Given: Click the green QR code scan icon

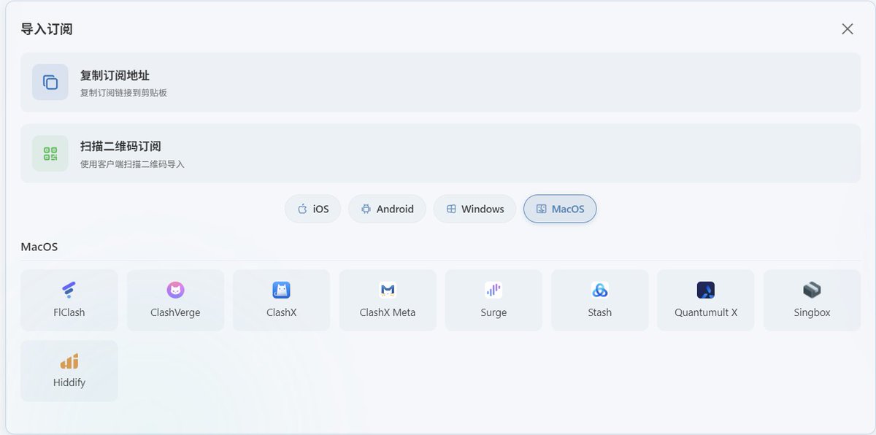Looking at the screenshot, I should (x=50, y=153).
